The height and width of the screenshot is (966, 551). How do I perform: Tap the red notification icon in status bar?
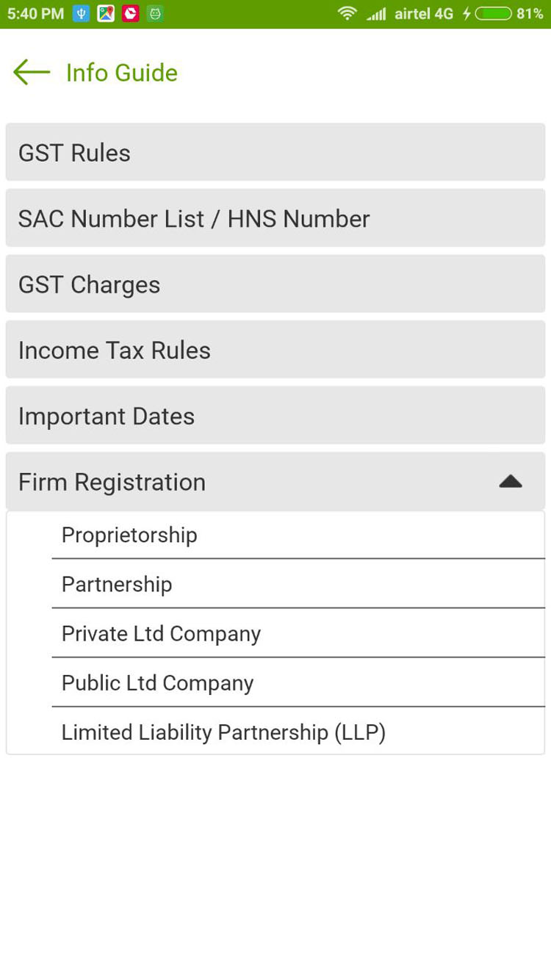[x=131, y=13]
